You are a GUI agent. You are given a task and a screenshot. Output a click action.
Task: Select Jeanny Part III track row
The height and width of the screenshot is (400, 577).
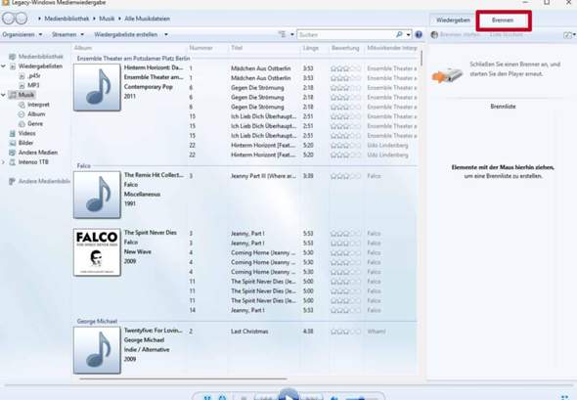(263, 176)
